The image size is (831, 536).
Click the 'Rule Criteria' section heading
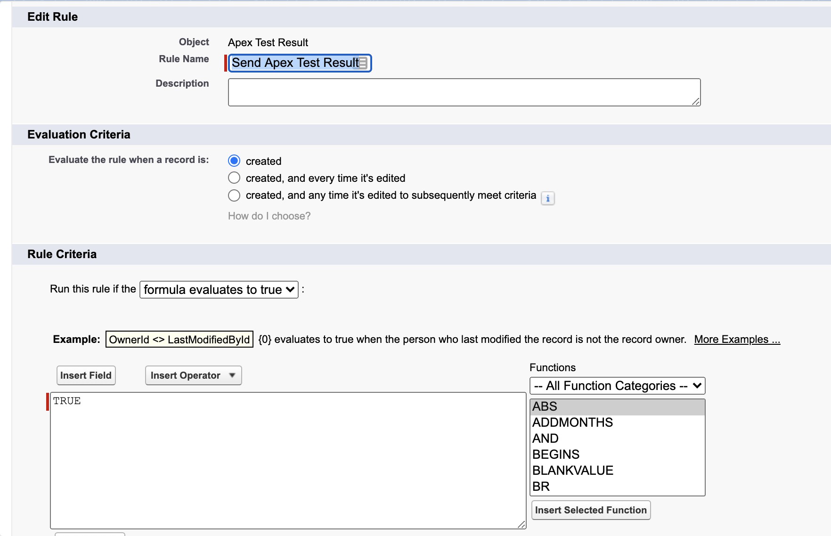pos(62,254)
